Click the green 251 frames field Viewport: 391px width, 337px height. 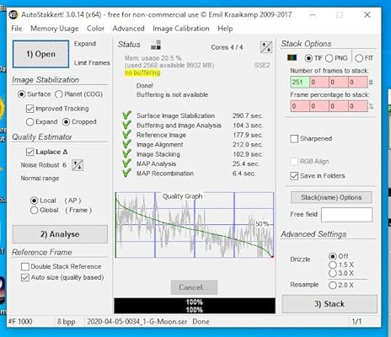click(x=300, y=83)
